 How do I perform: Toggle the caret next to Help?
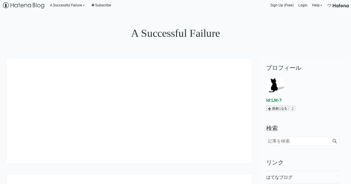321,6
